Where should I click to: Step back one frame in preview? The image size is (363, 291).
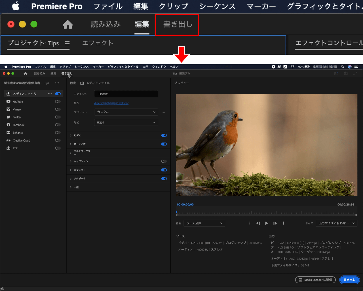point(258,223)
